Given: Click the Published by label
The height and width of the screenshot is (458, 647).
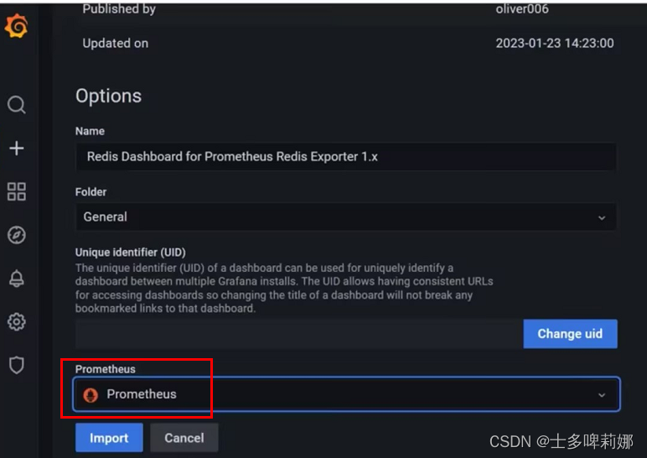Looking at the screenshot, I should (x=119, y=8).
